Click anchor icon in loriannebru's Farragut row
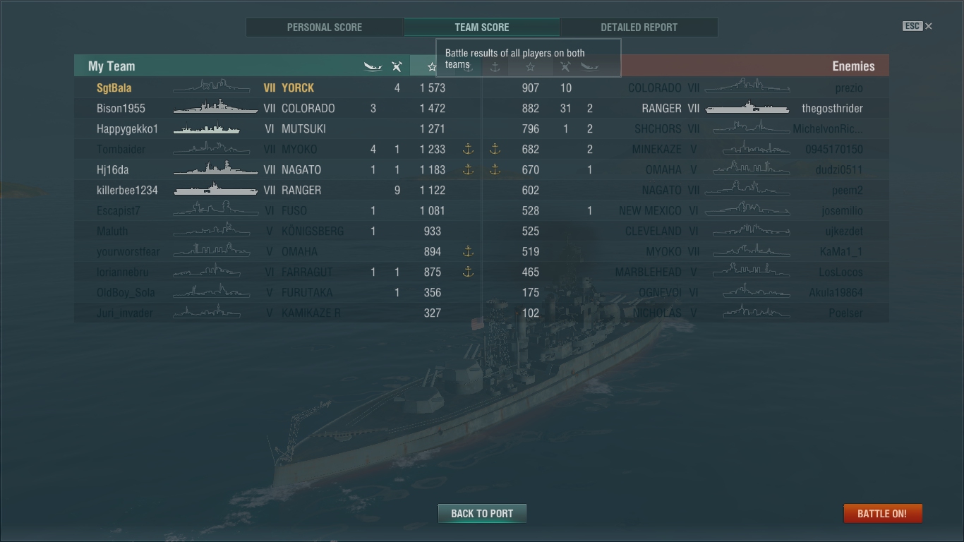 (x=467, y=272)
